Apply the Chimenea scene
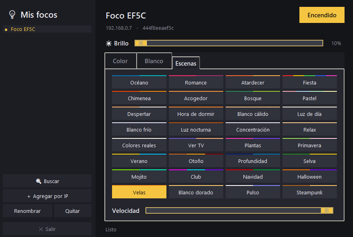 139,98
